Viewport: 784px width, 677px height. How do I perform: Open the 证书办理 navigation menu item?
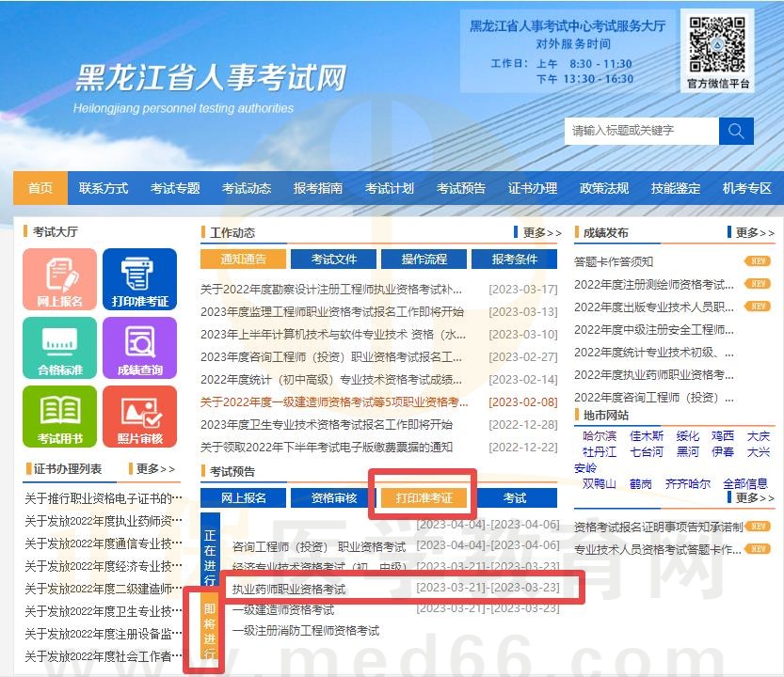pyautogui.click(x=533, y=188)
